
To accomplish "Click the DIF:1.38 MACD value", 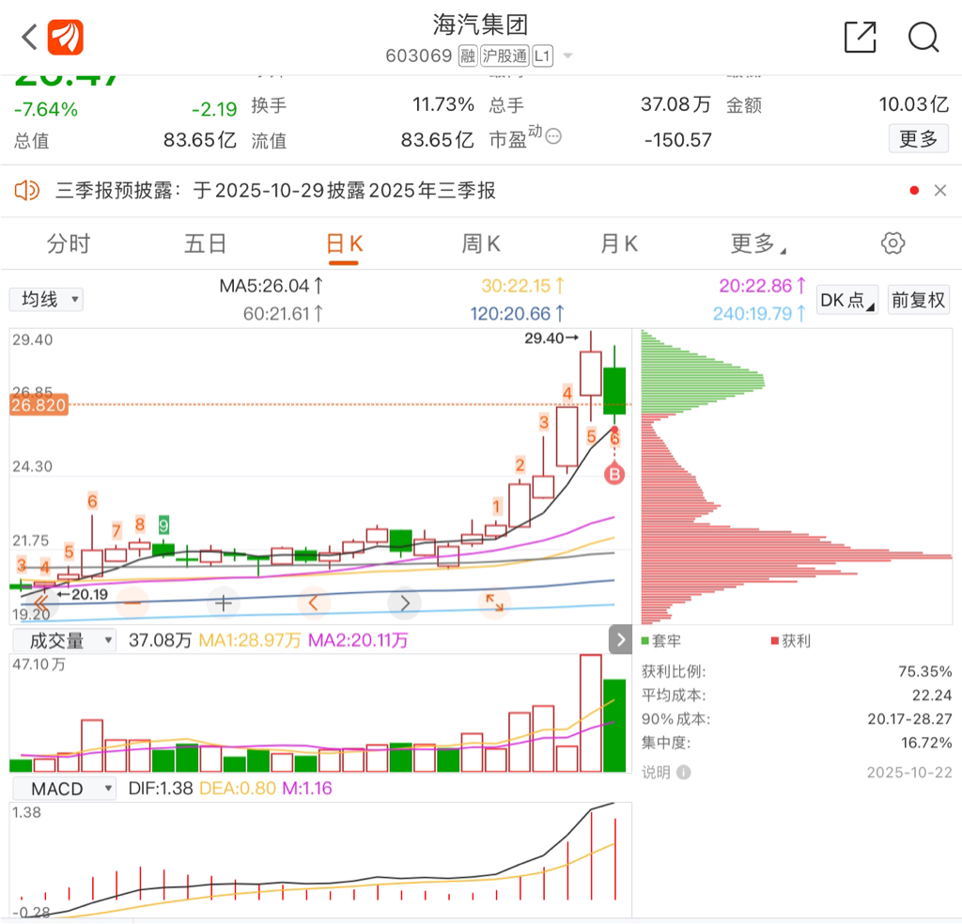I will (160, 789).
